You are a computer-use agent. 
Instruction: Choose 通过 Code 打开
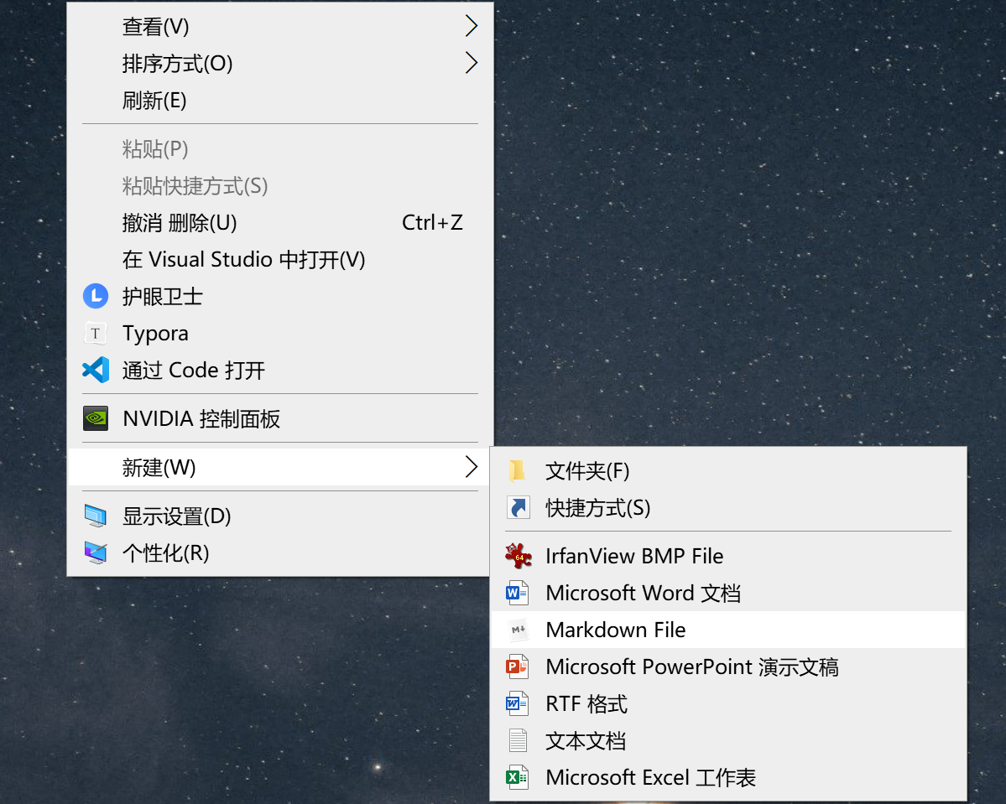(x=280, y=370)
